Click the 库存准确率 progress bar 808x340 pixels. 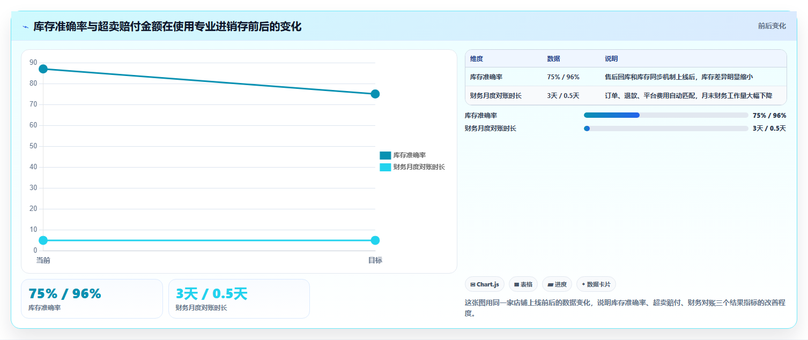[666, 115]
